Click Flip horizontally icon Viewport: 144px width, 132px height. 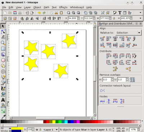(32, 18)
